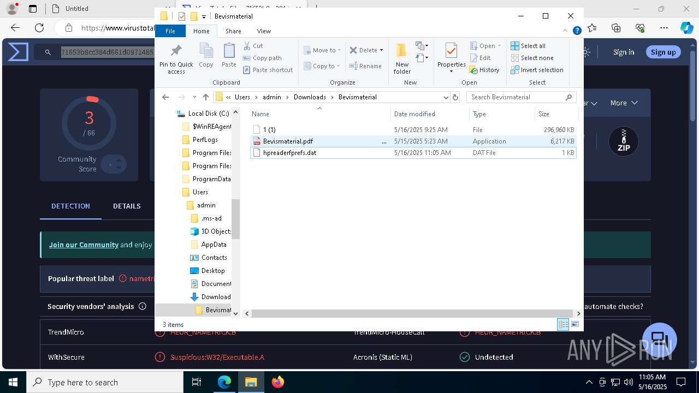Select the Share ribbon tab
The width and height of the screenshot is (699, 393).
point(233,31)
